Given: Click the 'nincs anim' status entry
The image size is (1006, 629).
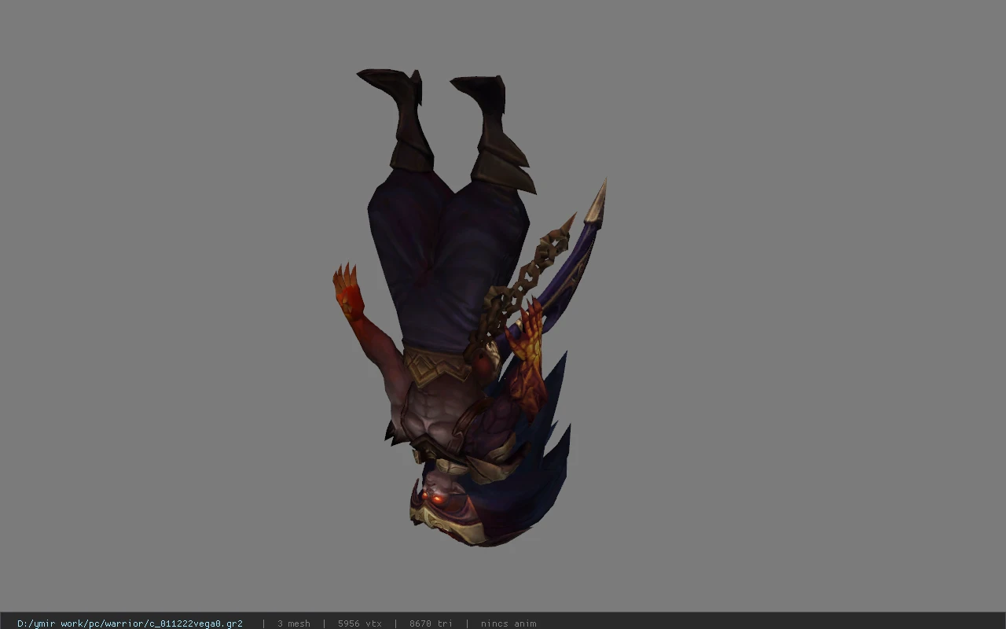Looking at the screenshot, I should [509, 623].
